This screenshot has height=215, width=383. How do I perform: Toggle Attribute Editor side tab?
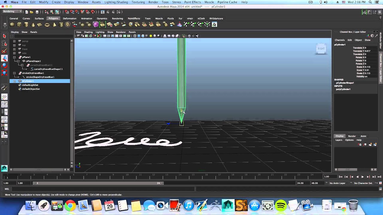pos(381,41)
